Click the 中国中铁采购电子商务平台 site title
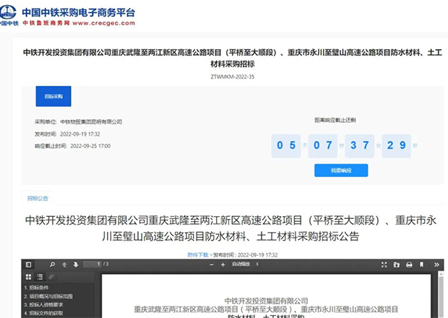The height and width of the screenshot is (318, 448). (78, 12)
